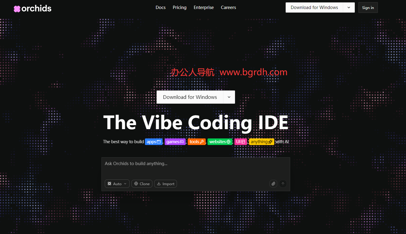The image size is (406, 234).
Task: Sign in to Orchids
Action: [368, 7]
